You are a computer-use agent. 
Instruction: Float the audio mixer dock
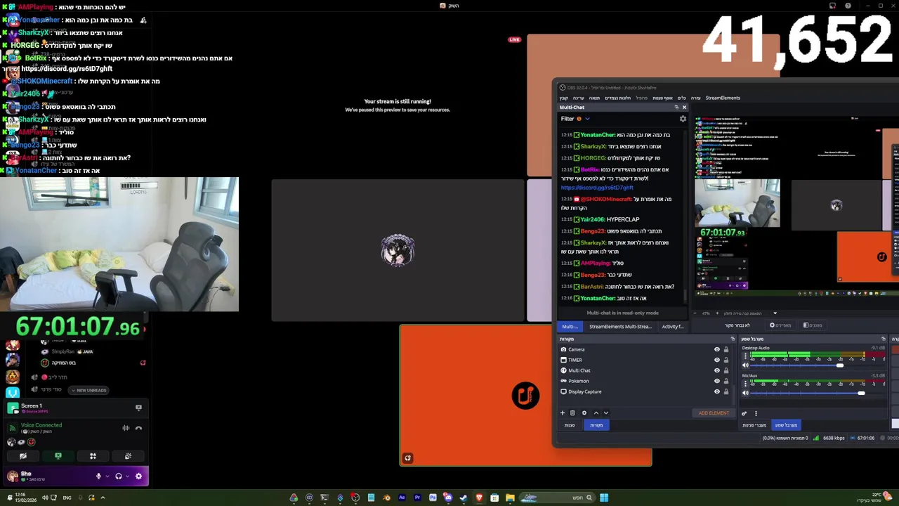pos(884,339)
